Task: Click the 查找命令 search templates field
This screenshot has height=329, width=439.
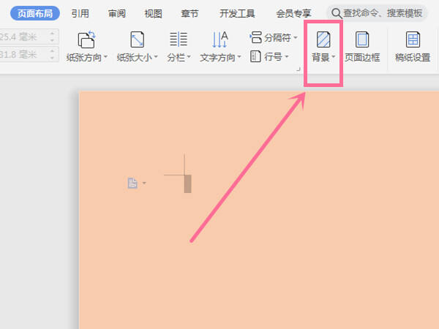Action: [x=377, y=13]
